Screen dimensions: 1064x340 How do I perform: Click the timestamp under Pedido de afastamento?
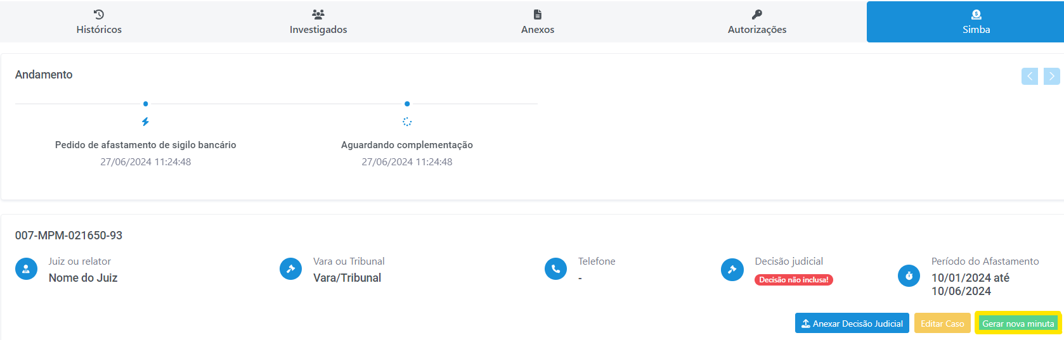click(x=146, y=162)
